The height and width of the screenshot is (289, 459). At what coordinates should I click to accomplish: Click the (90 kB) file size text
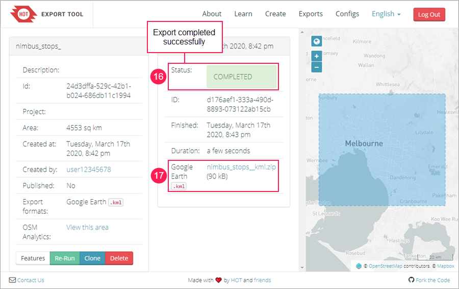[x=217, y=176]
